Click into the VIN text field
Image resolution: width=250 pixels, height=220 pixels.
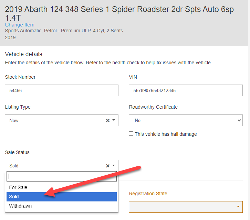[186, 91]
